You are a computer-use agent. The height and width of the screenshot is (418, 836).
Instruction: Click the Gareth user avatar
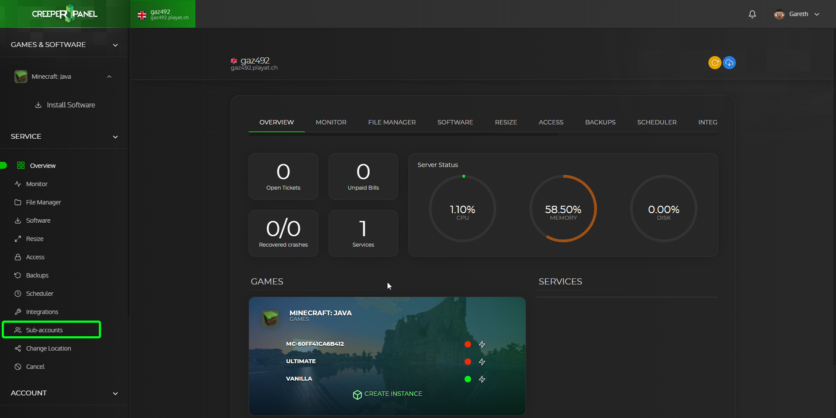coord(779,14)
